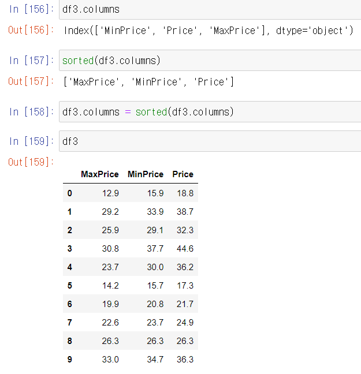Click row index 8 in the table
The height and width of the screenshot is (374, 361).
point(69,341)
